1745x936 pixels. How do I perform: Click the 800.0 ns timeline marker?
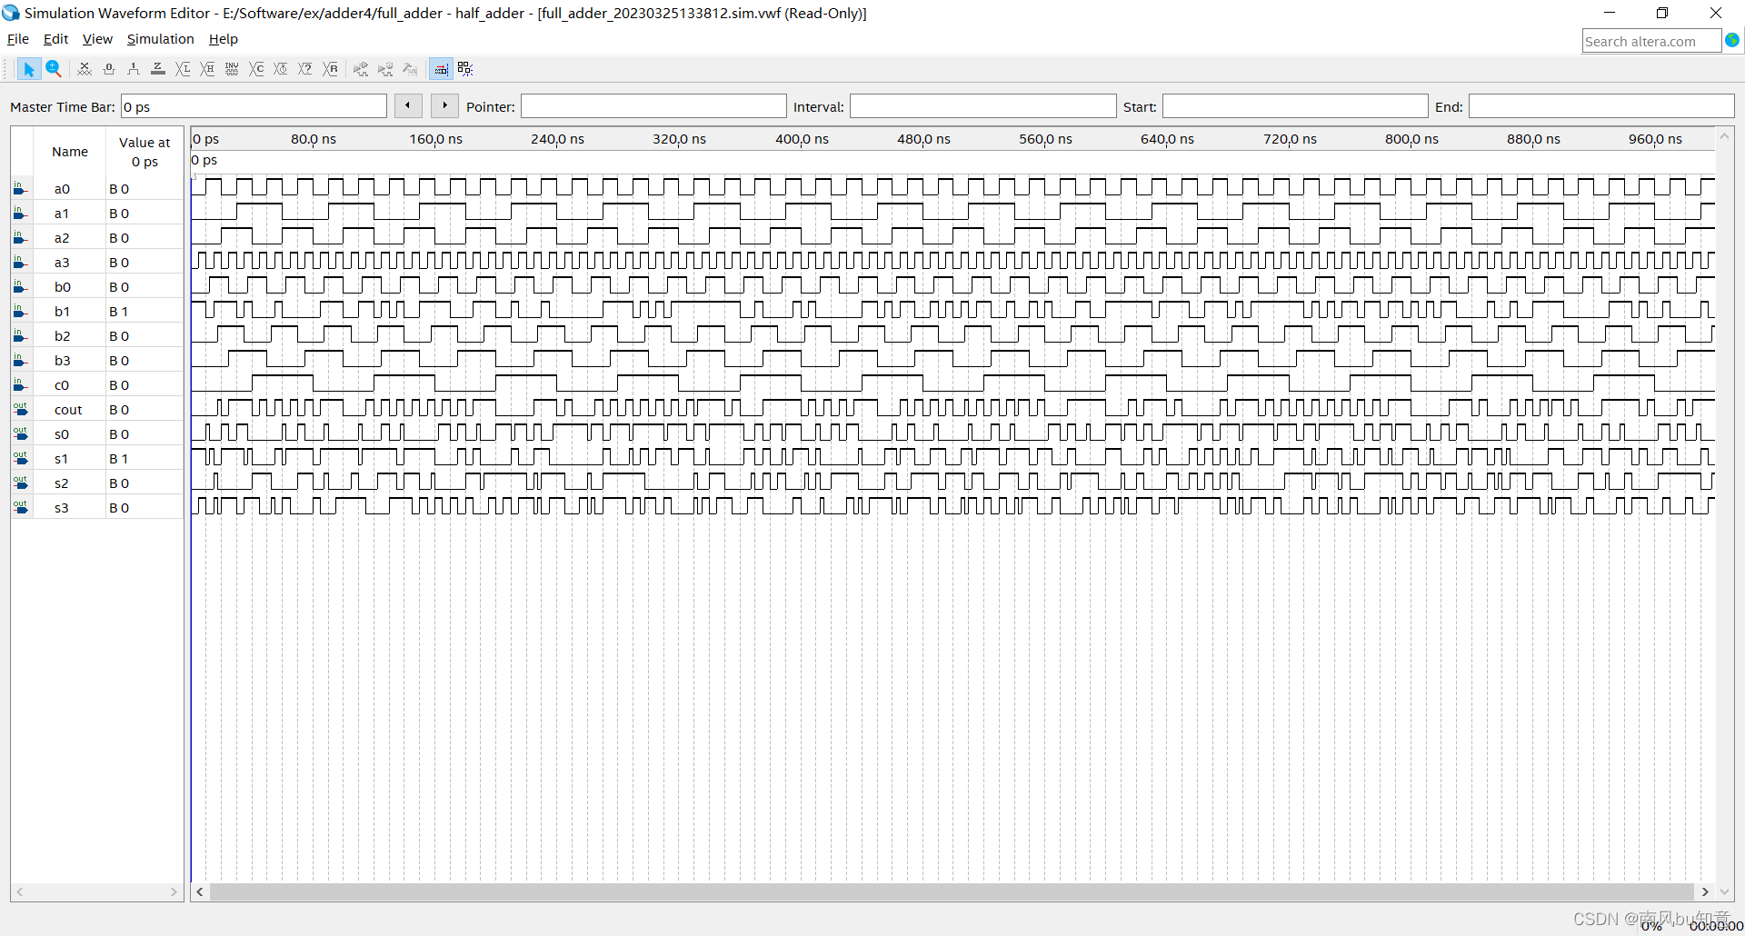coord(1411,139)
